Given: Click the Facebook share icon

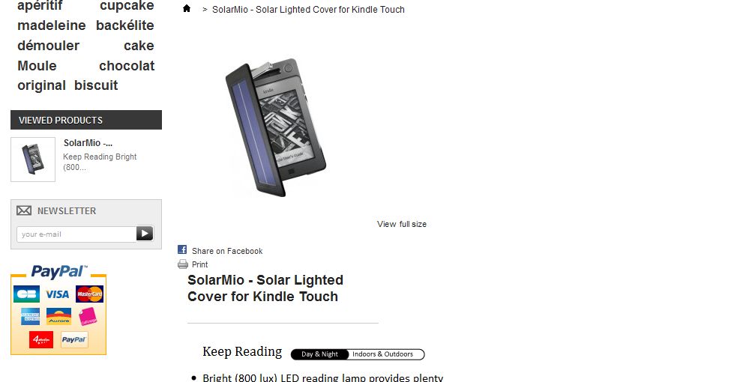Looking at the screenshot, I should [182, 249].
